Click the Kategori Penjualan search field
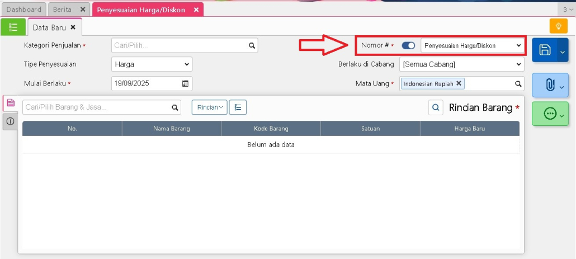 pyautogui.click(x=179, y=45)
